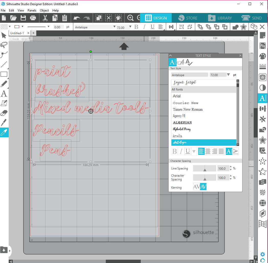Open the font name dropdown in the toolbar

tap(114, 27)
